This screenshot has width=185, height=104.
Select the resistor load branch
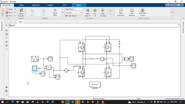pyautogui.click(x=92, y=59)
